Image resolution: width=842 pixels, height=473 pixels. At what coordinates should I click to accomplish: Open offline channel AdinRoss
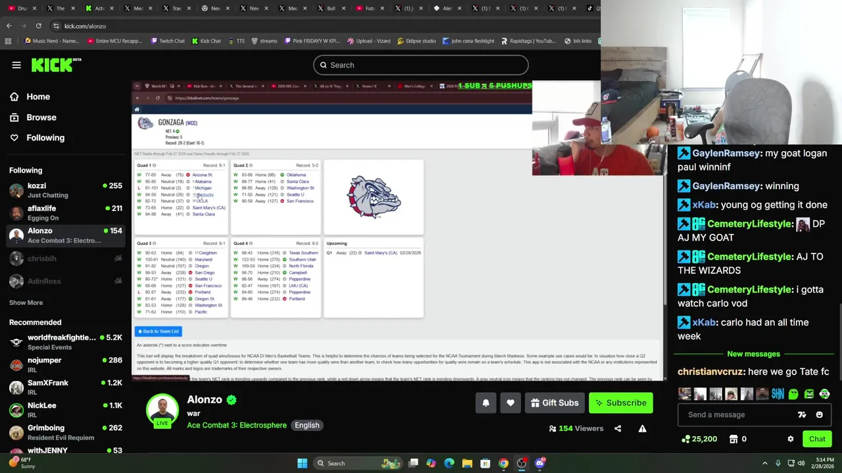66,281
